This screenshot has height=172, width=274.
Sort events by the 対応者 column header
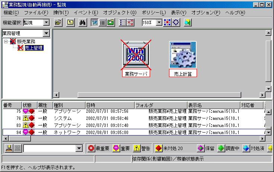coord(252,105)
